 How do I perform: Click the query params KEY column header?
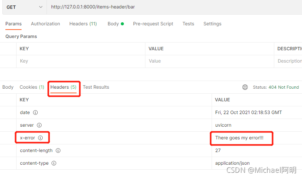(24, 49)
